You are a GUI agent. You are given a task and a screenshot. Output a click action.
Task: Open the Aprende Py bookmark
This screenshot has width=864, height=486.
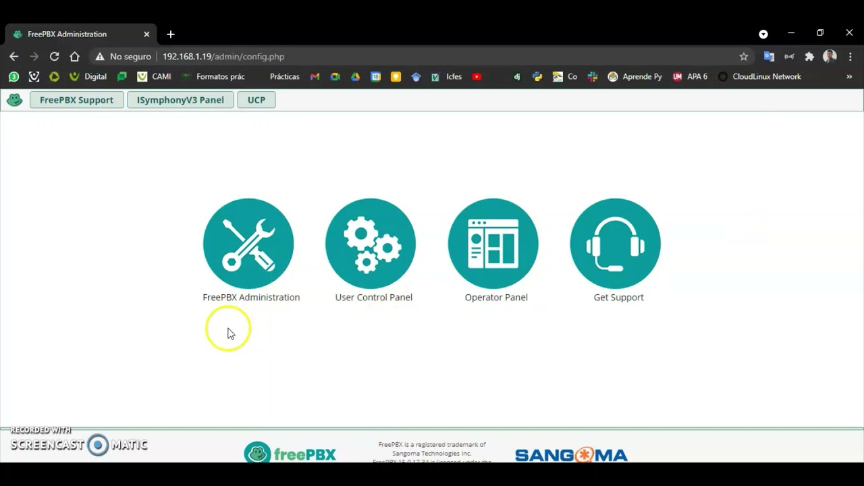point(635,77)
